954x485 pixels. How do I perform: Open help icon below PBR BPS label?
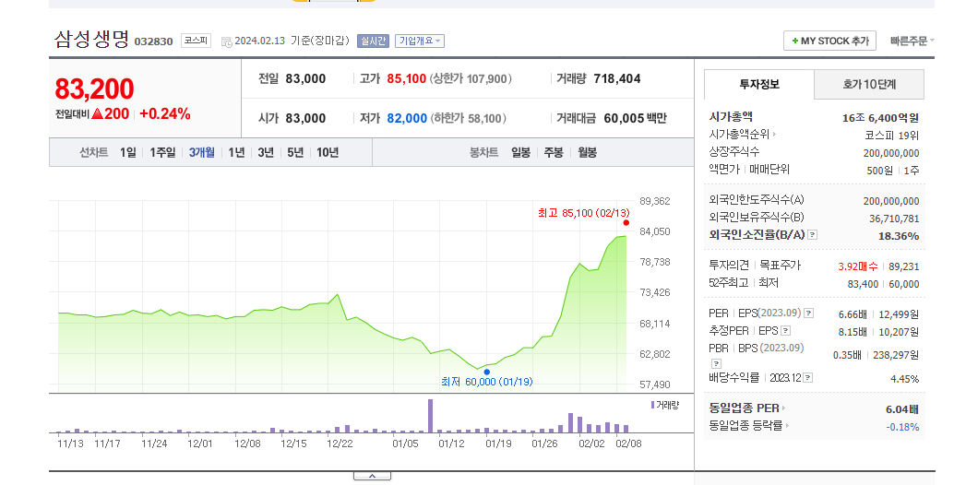[x=716, y=363]
